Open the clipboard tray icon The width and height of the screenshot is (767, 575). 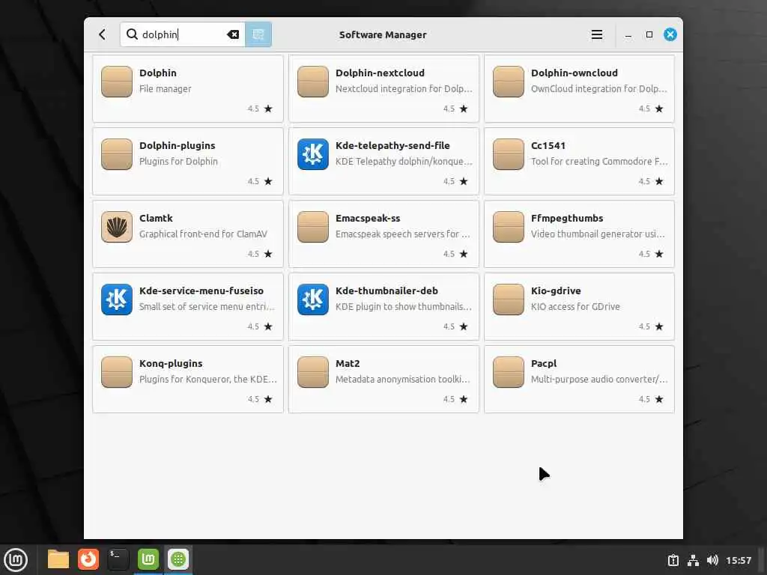click(673, 560)
